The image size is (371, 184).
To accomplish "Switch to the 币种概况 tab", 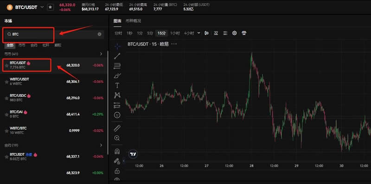I will 133,21.
